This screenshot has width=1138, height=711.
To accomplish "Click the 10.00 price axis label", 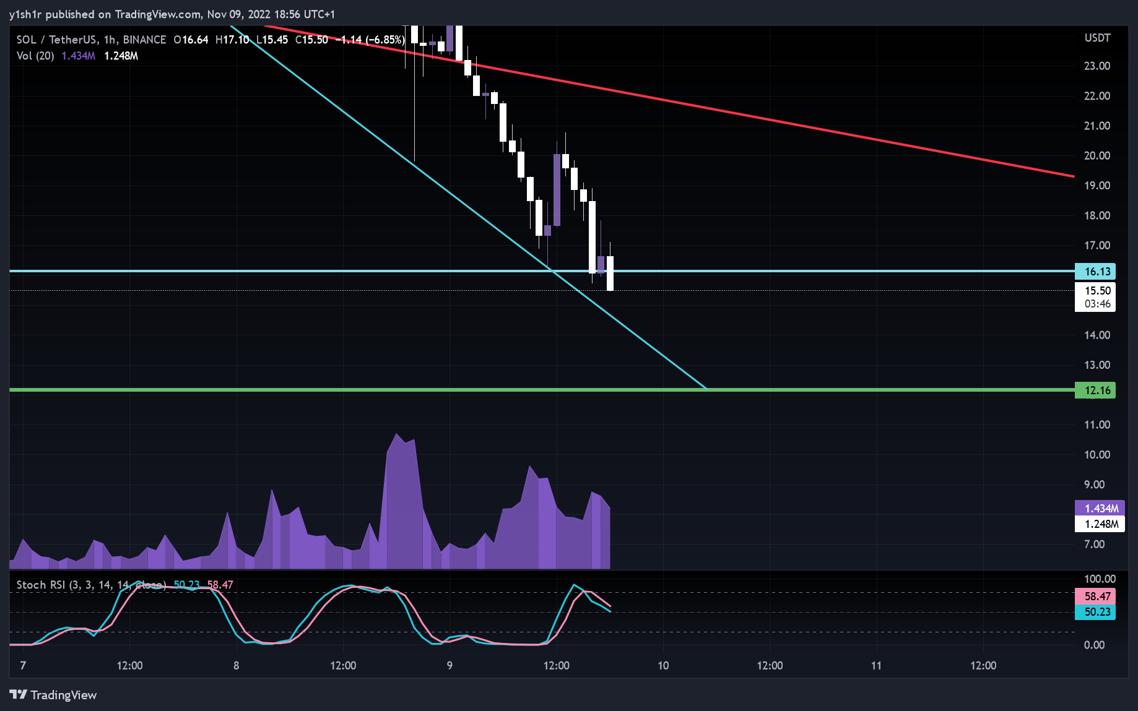I will pos(1097,454).
